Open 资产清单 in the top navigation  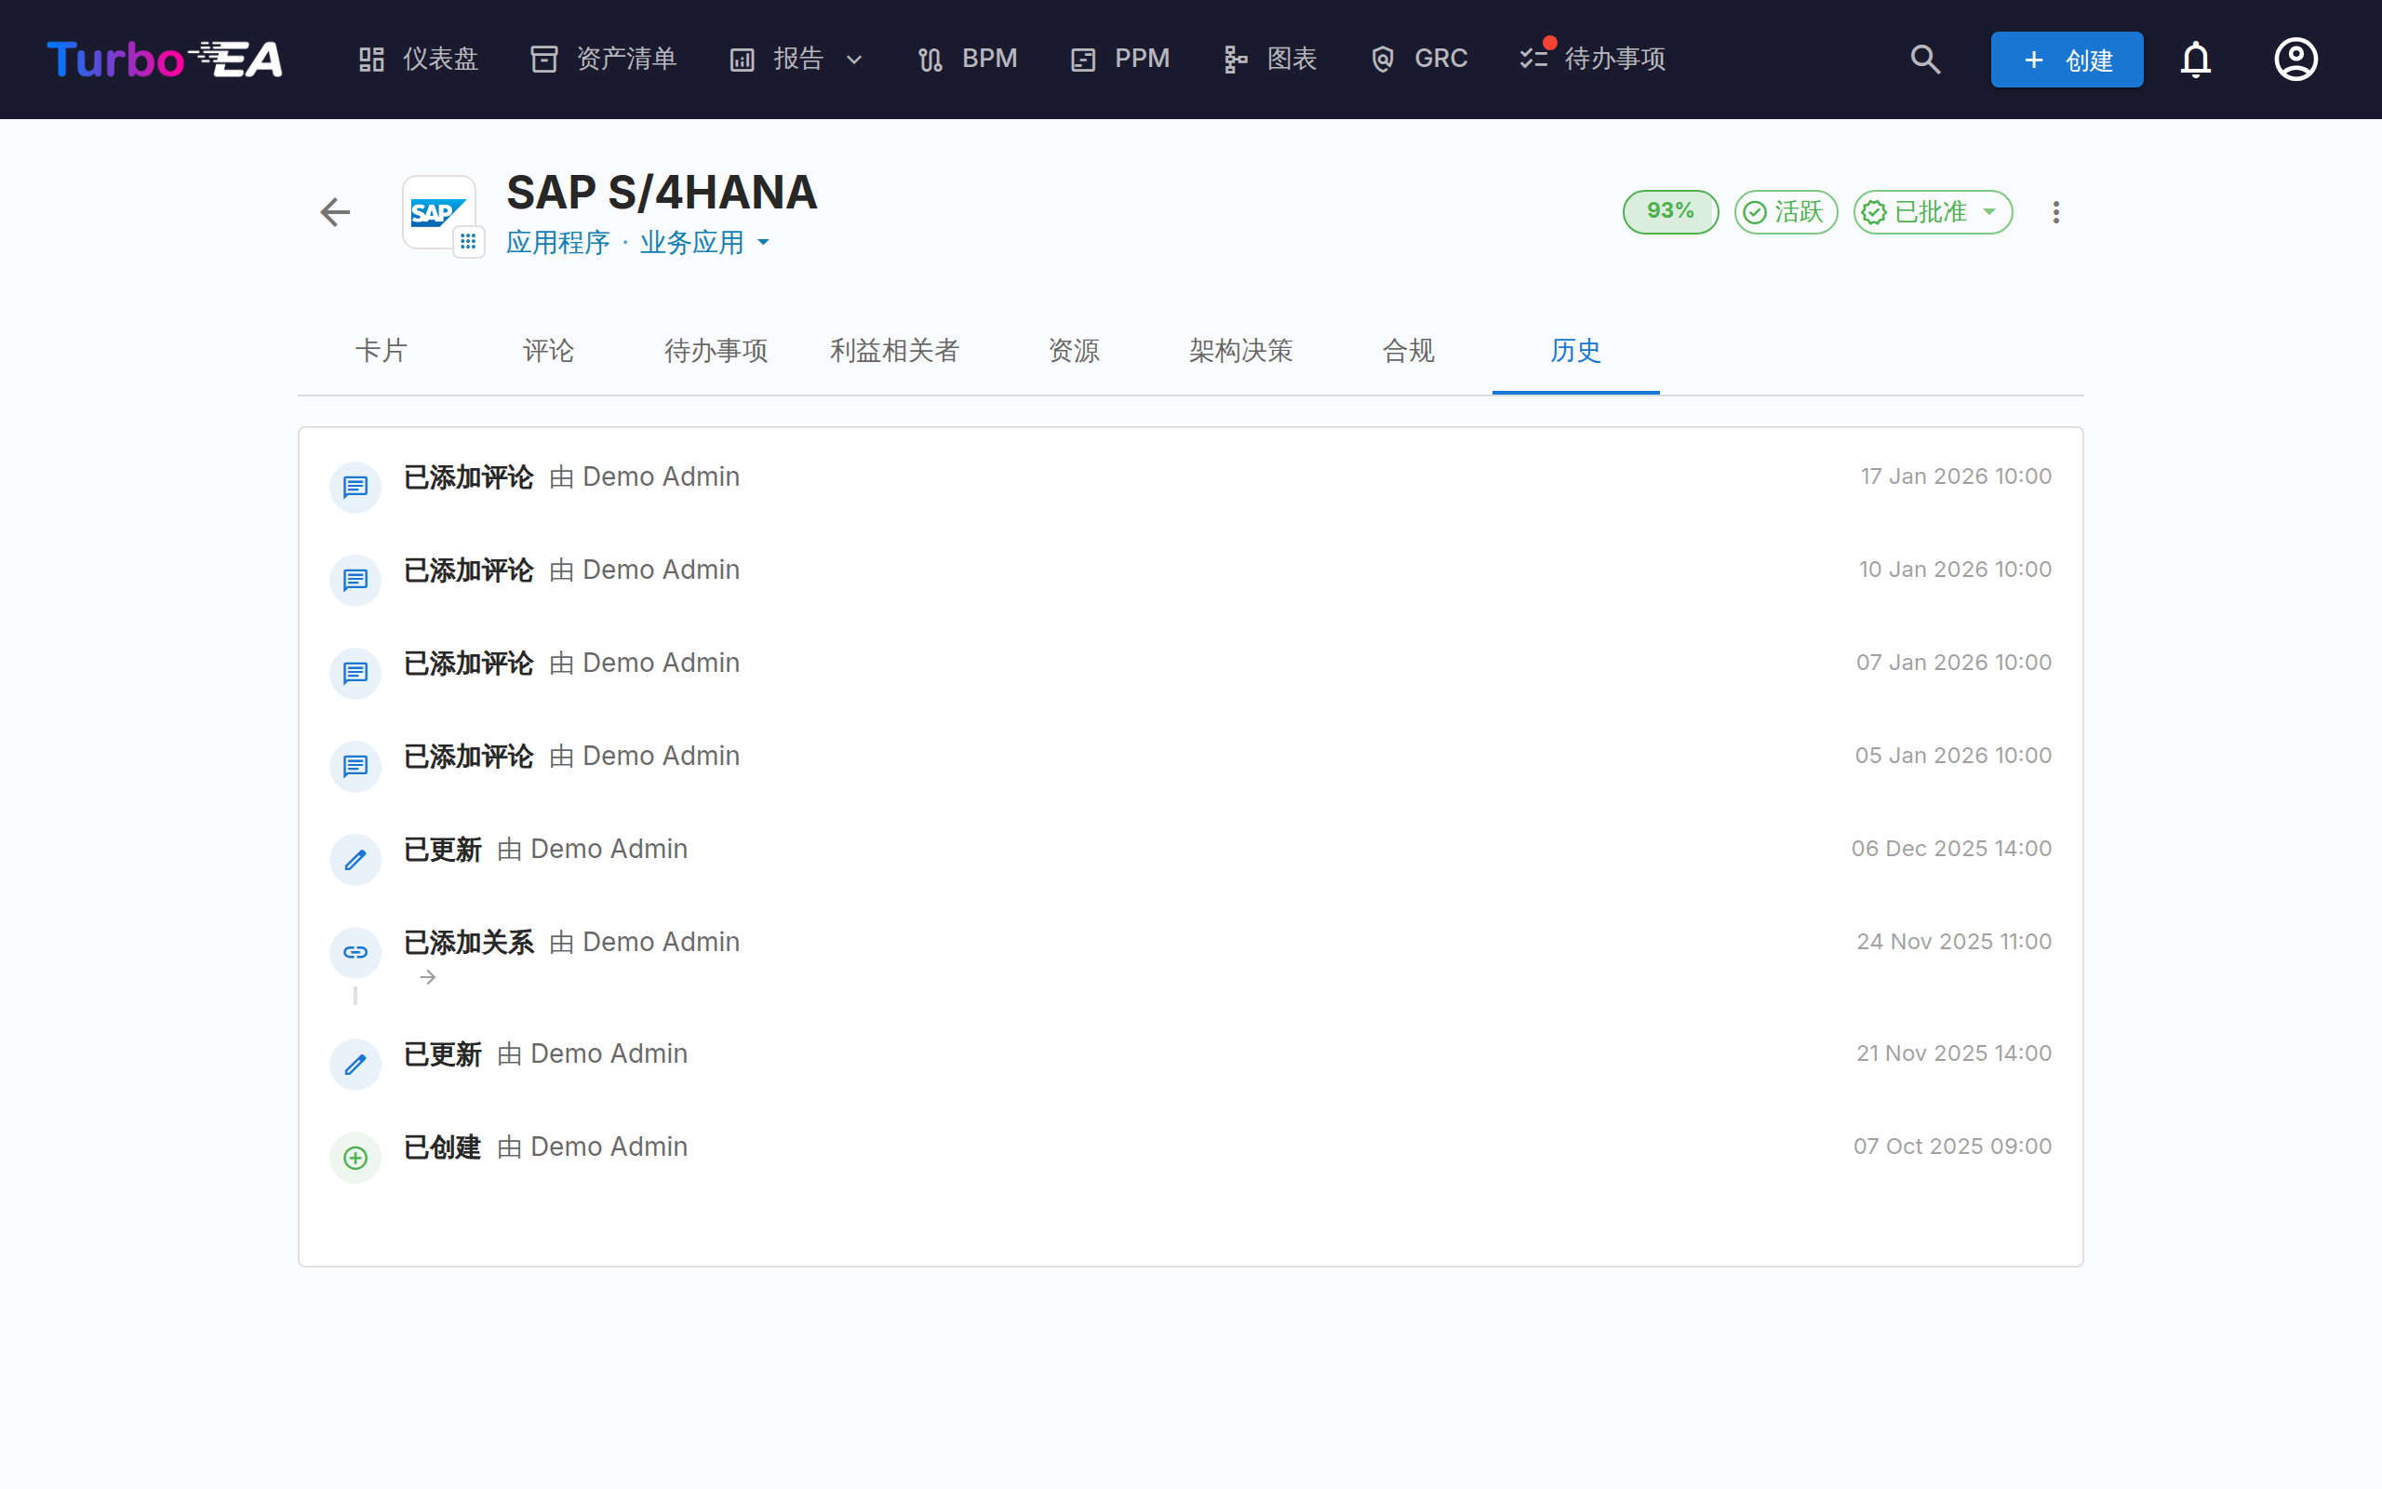[x=603, y=59]
